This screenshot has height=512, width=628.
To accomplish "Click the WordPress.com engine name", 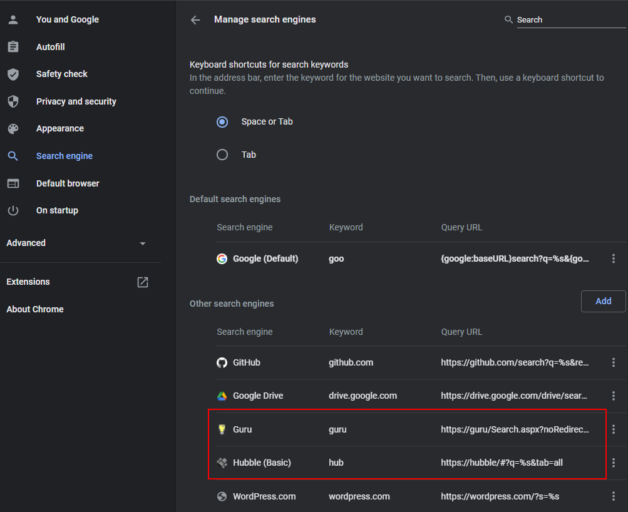I will point(264,496).
